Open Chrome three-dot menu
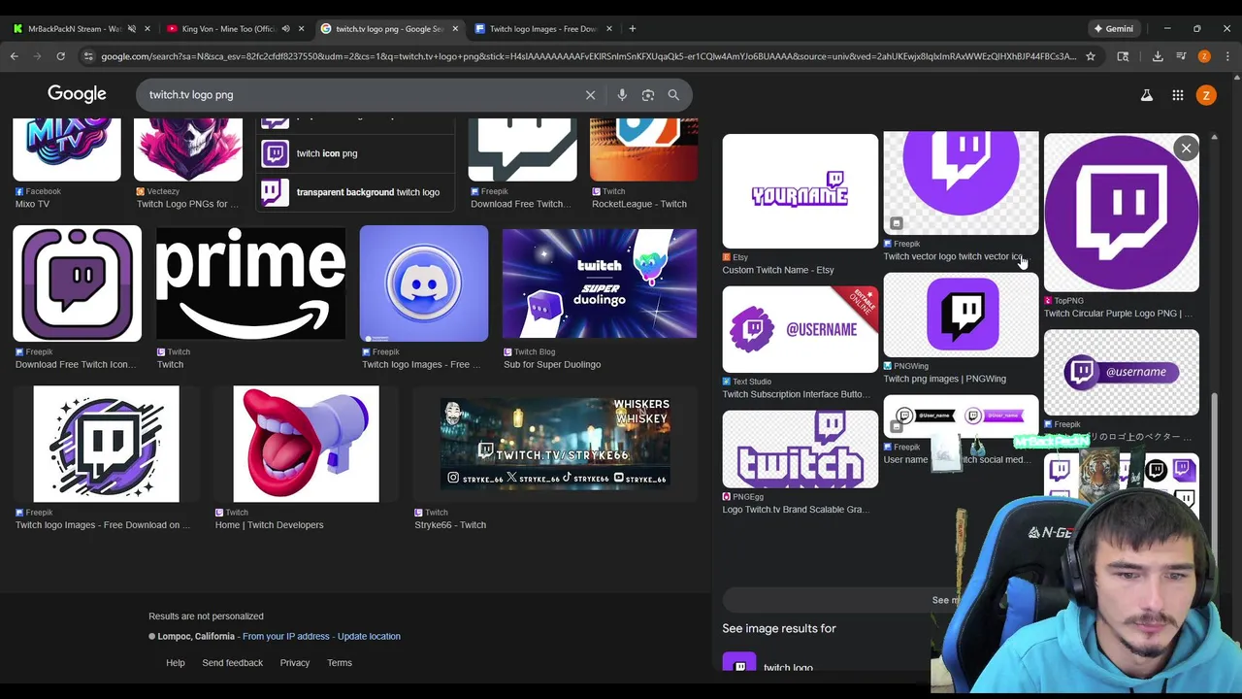Screen dimensions: 1242x699 (x=1227, y=56)
